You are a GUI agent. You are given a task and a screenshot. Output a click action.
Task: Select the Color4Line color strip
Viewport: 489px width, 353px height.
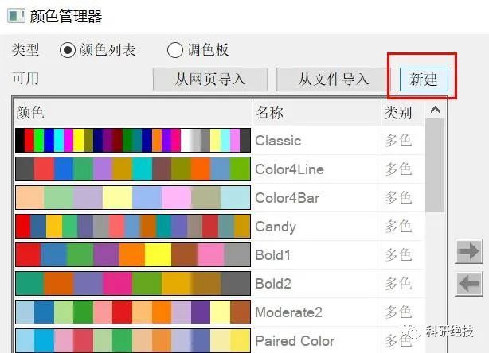coord(133,169)
